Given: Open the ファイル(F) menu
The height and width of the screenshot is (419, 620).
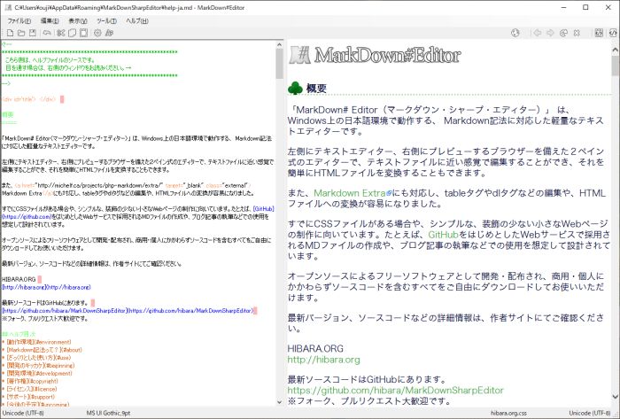Looking at the screenshot, I should coord(19,19).
